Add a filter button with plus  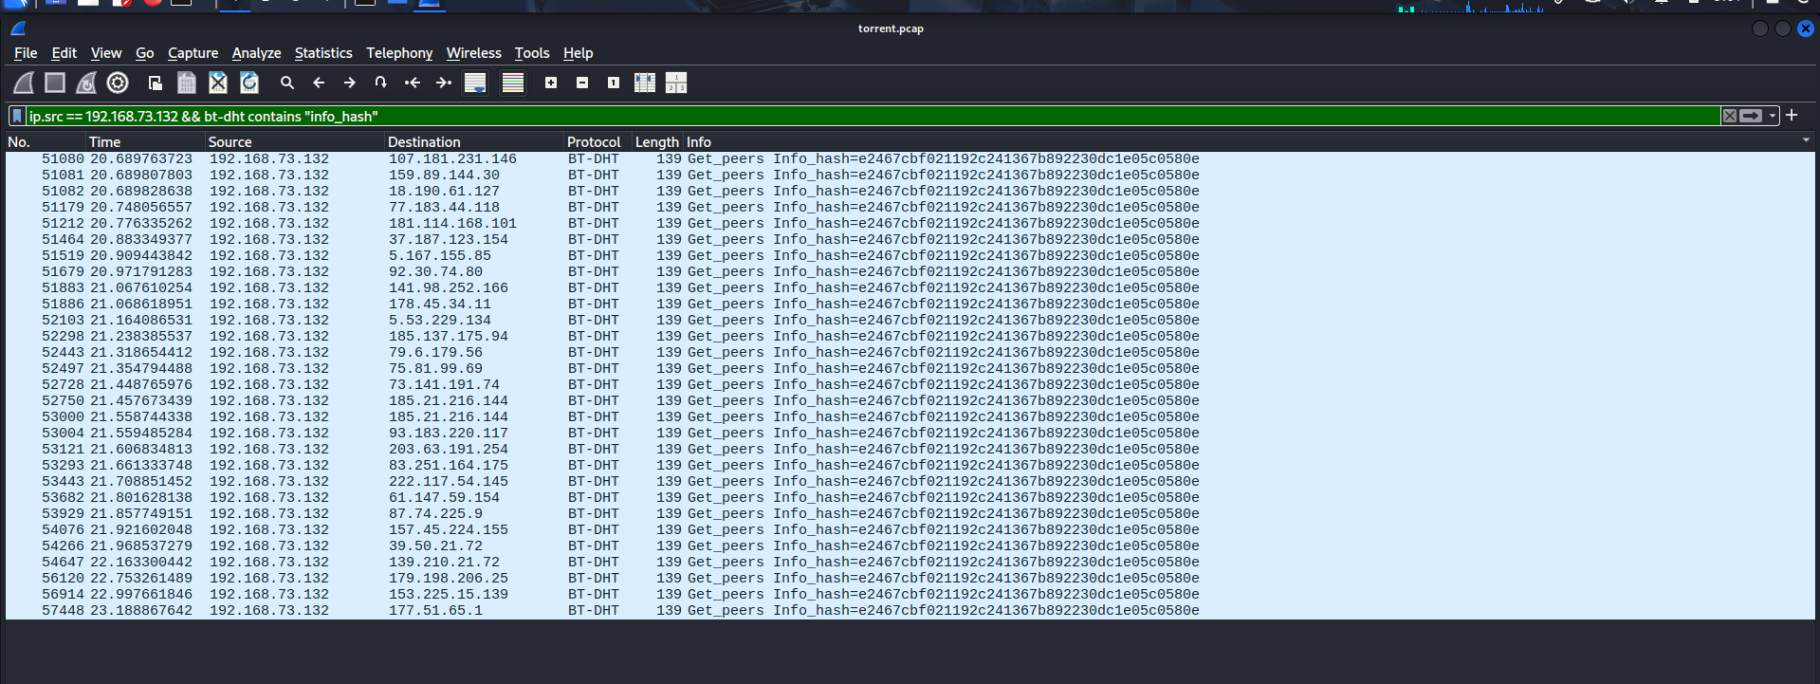click(1792, 116)
